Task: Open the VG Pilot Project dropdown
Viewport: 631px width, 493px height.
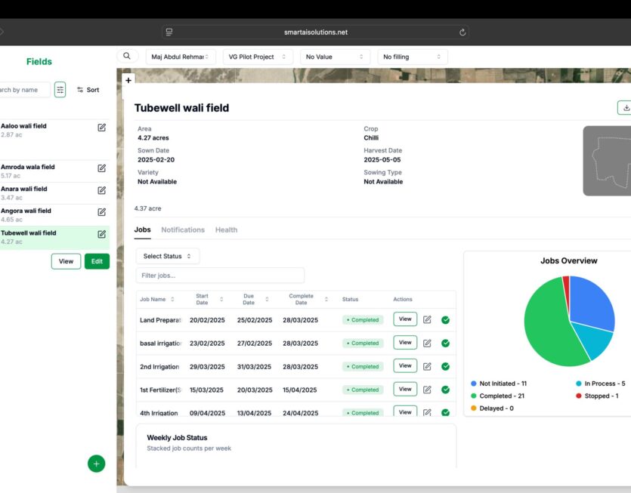Action: pos(258,57)
